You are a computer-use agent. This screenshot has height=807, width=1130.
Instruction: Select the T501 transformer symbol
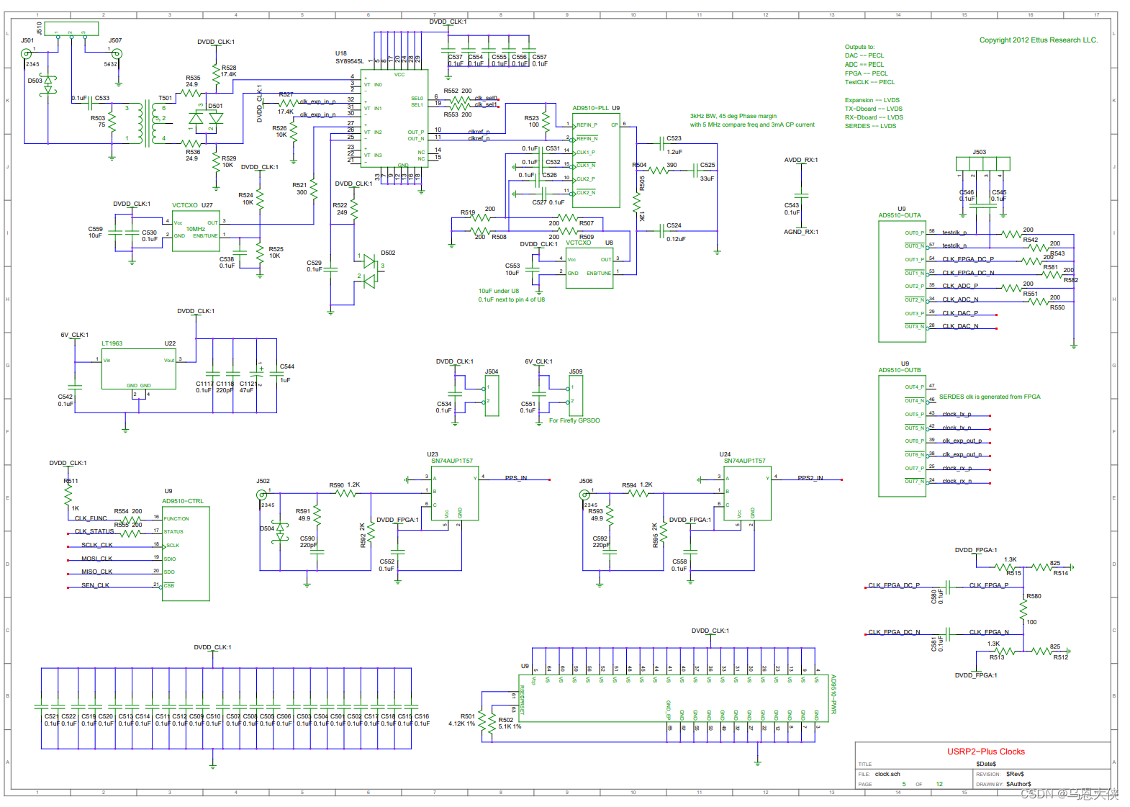click(147, 123)
